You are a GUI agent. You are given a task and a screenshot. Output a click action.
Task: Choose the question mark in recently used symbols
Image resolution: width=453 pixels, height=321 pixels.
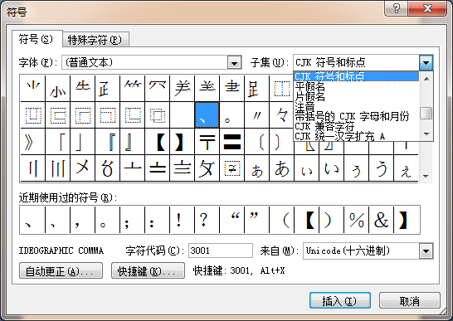pos(207,220)
